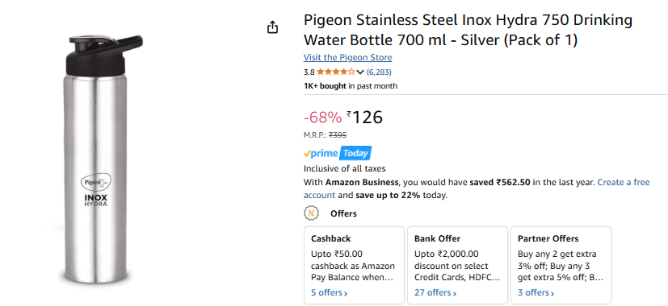This screenshot has width=668, height=306.
Task: Click the arrow next to 3 offers
Action: (x=552, y=293)
